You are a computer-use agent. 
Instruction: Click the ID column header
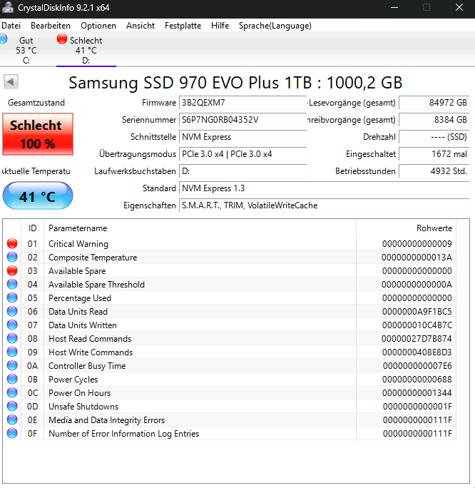pos(32,228)
